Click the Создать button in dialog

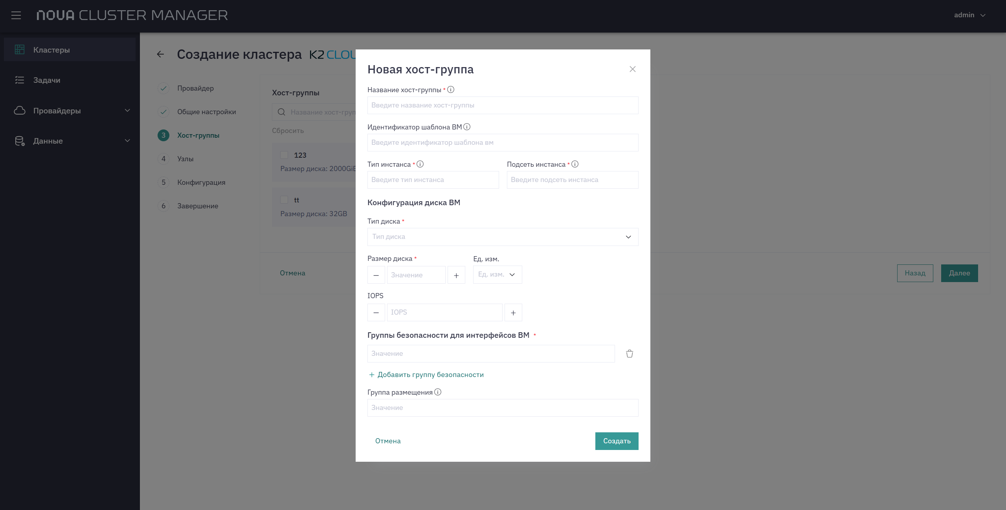pyautogui.click(x=617, y=441)
